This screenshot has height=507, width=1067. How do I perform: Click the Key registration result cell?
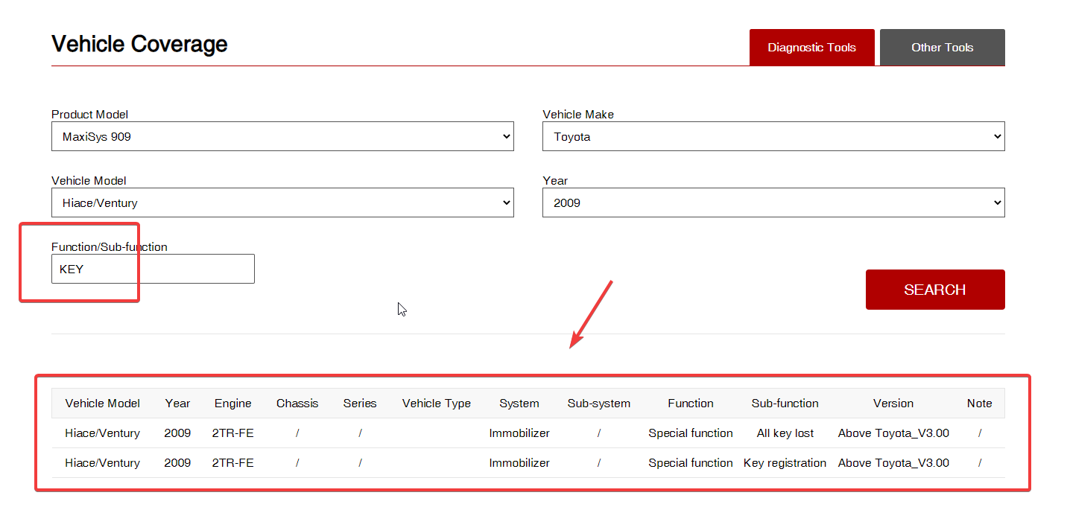[x=785, y=463]
